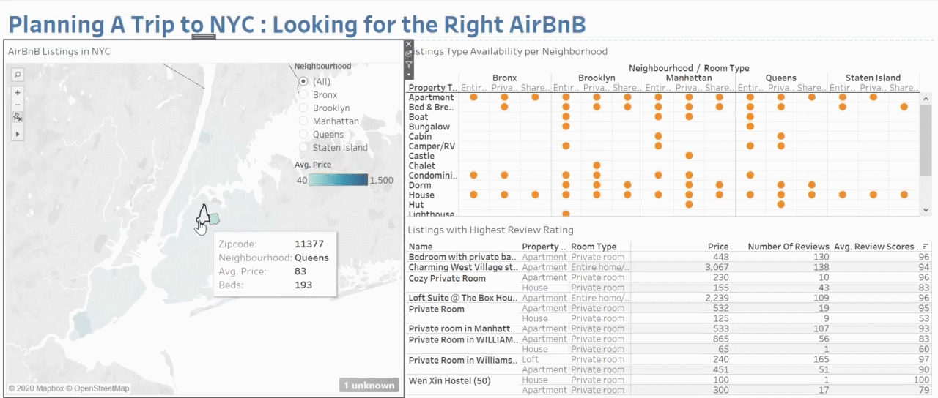Viewport: 938px width, 398px height.
Task: Open the map search tool
Action: coord(18,74)
